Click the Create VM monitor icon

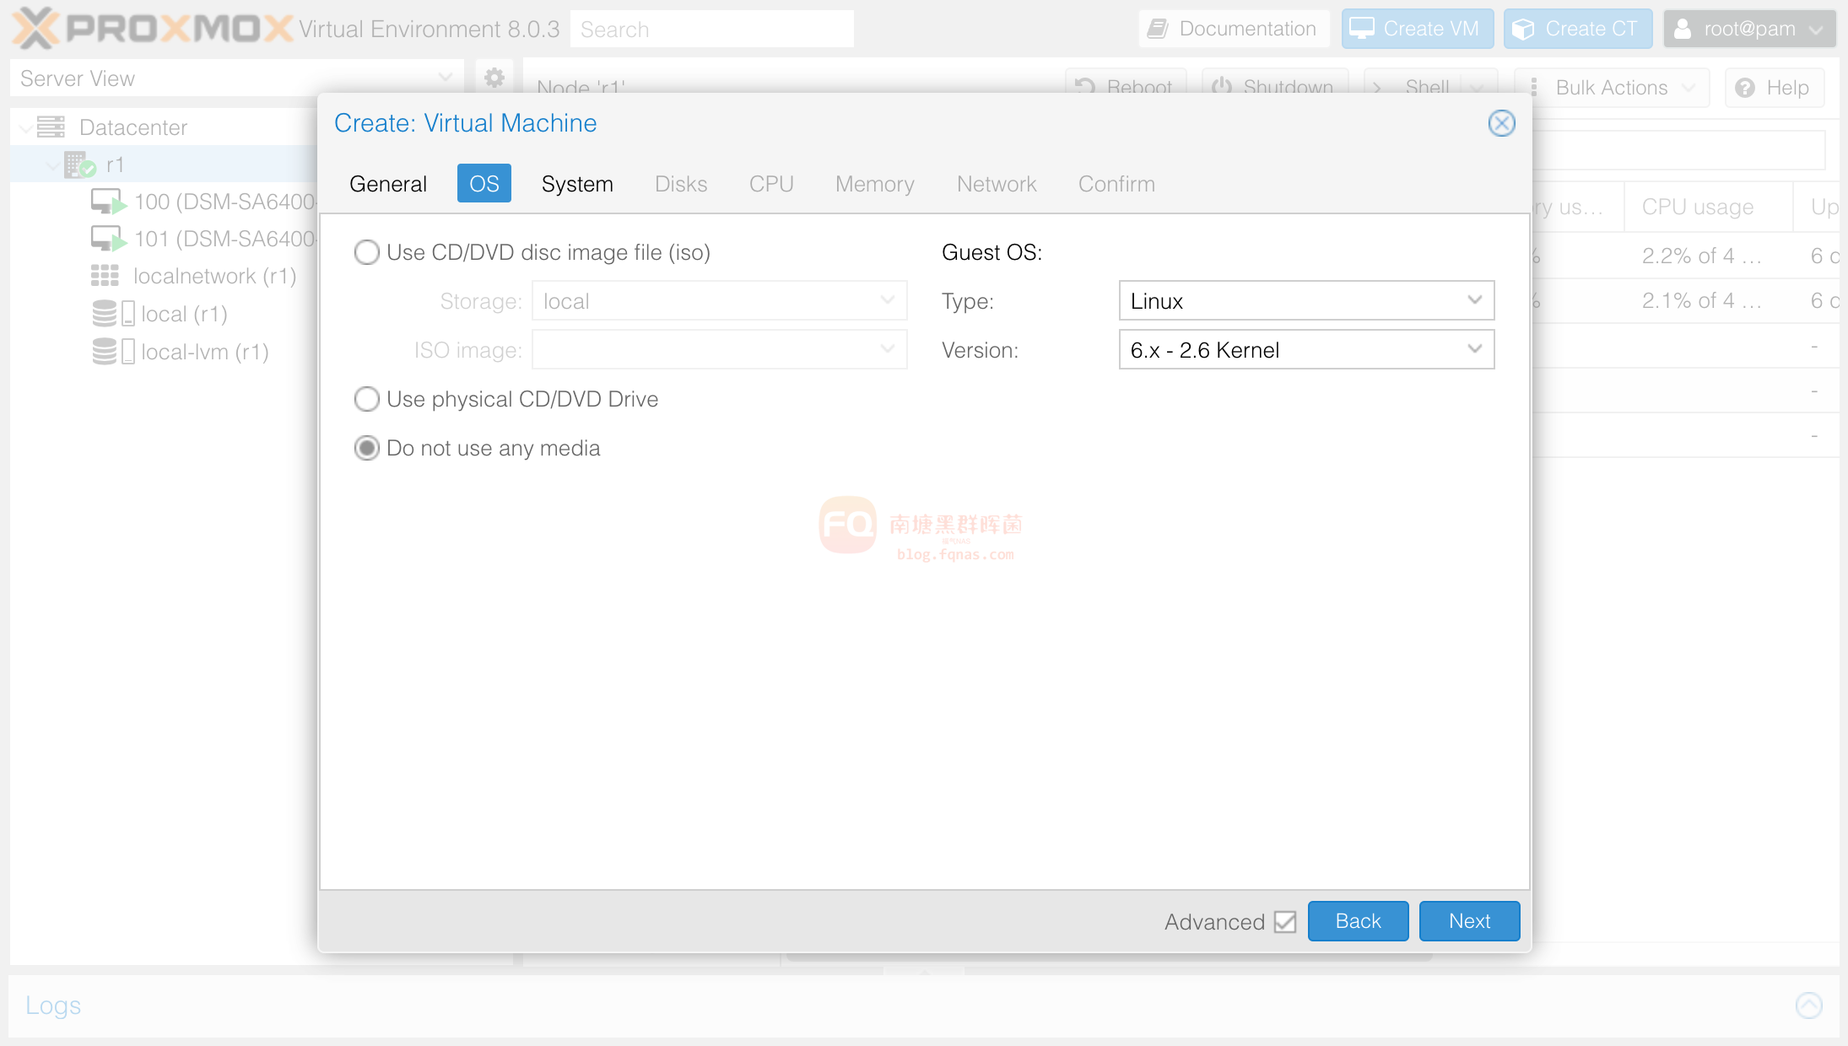[x=1362, y=29]
